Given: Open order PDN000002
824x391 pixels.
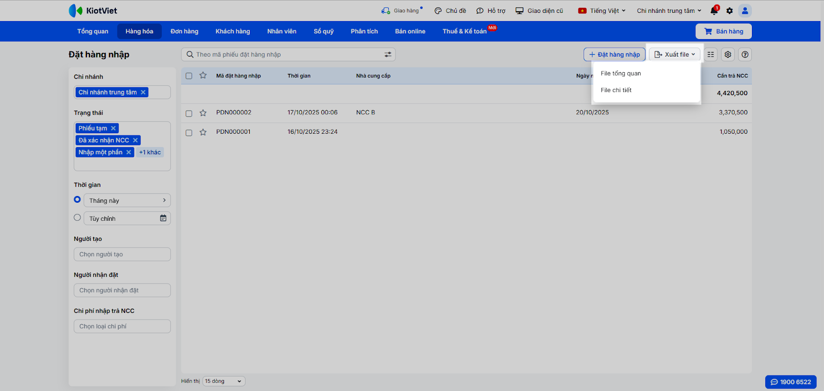Looking at the screenshot, I should tap(234, 112).
